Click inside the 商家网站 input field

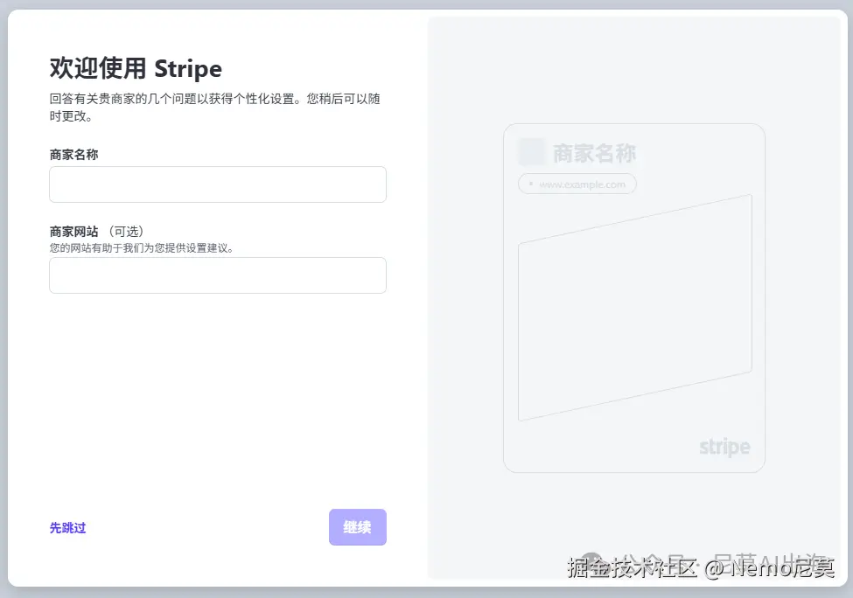(x=217, y=275)
